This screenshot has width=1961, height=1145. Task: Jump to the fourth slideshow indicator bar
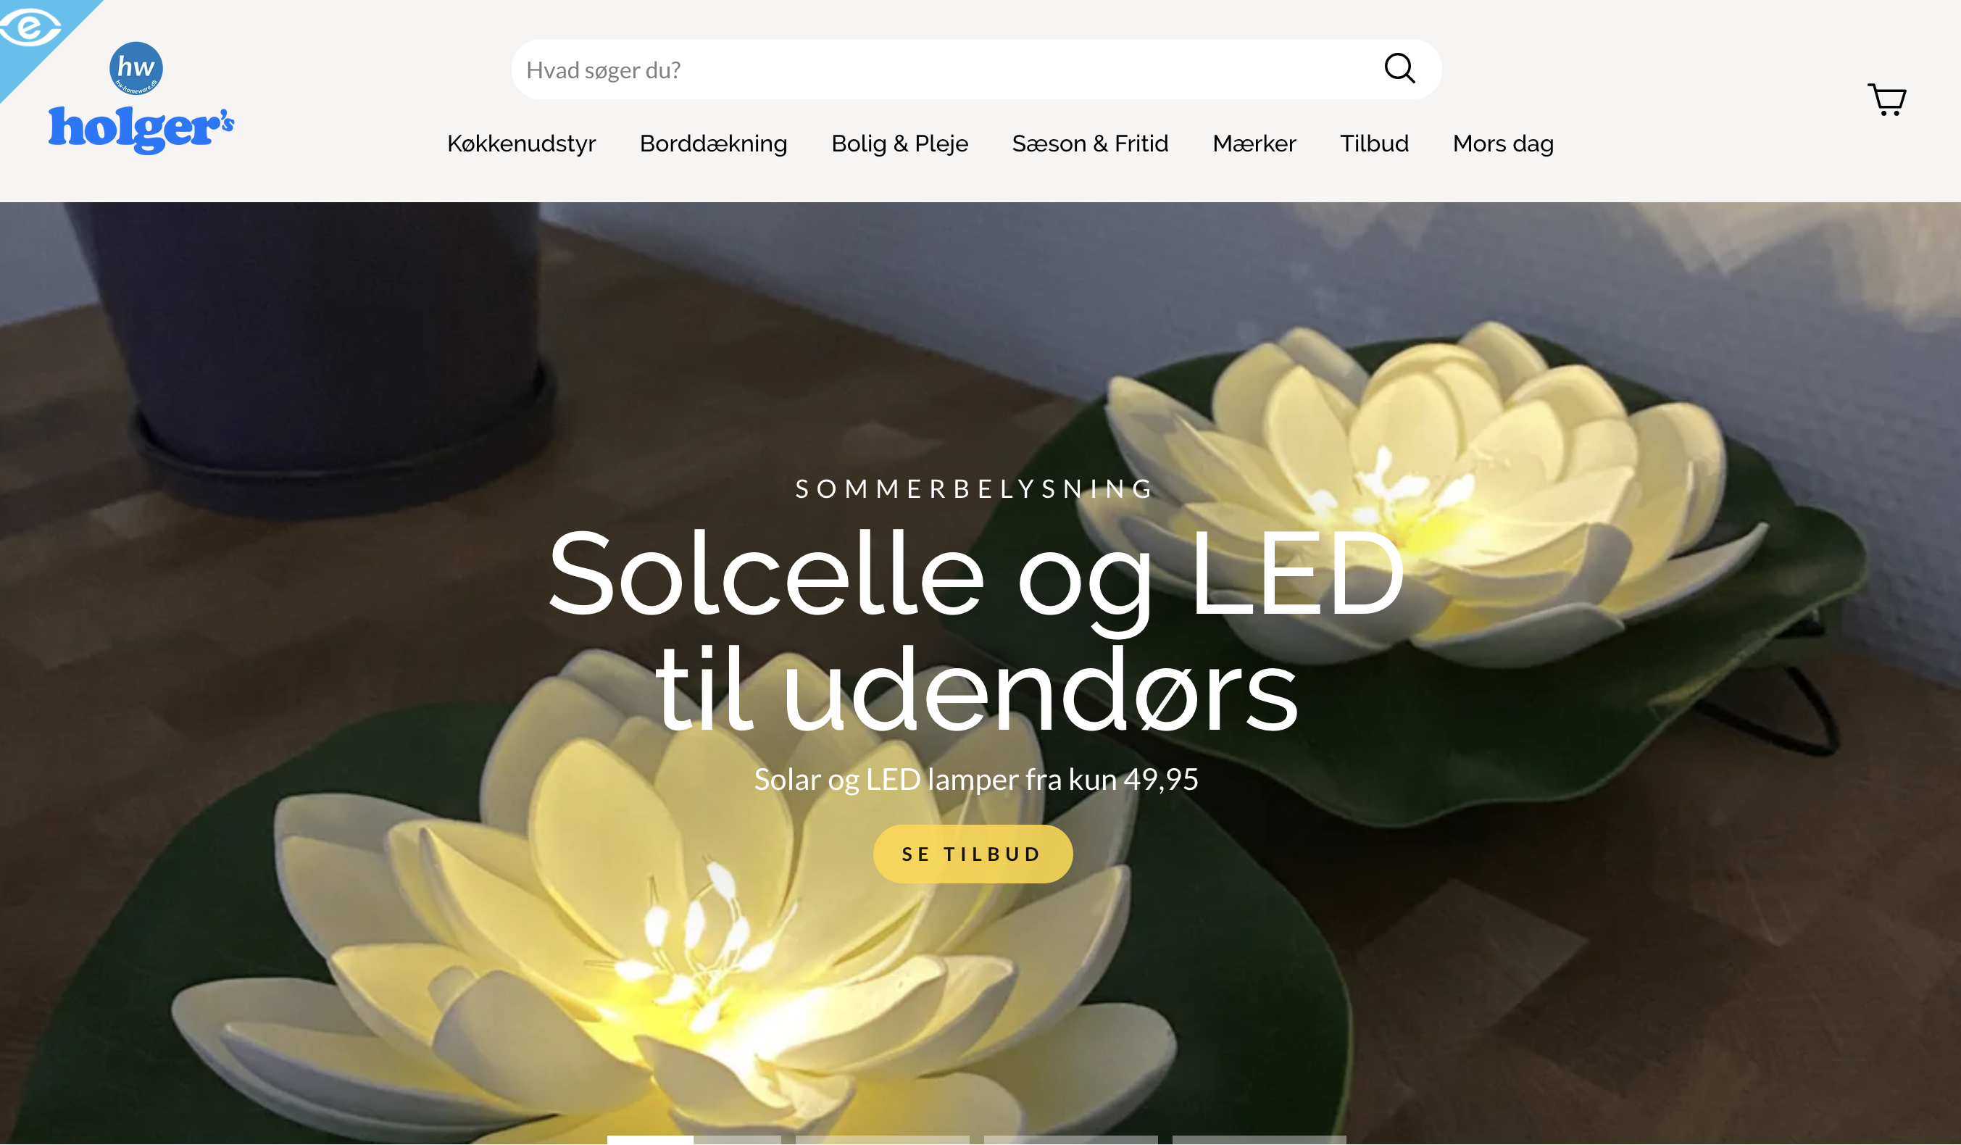(x=1259, y=1141)
